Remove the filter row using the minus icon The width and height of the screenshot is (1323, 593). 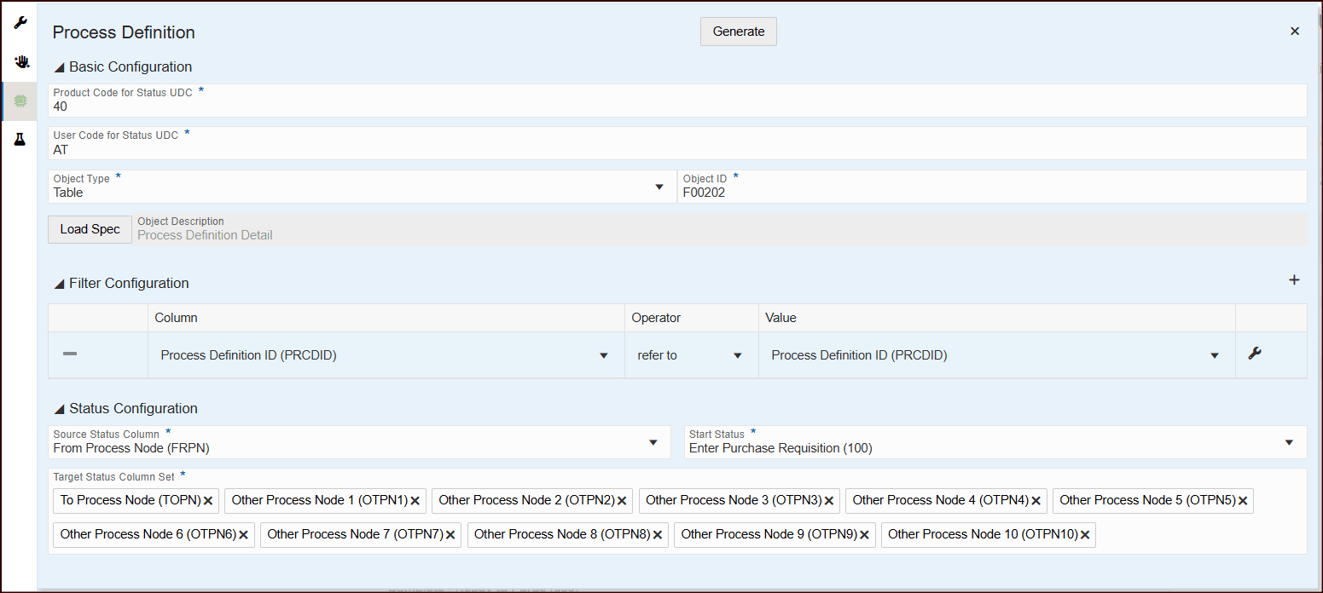(x=70, y=354)
